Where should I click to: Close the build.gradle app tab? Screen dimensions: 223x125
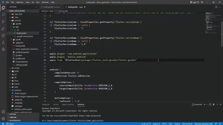click(85, 7)
